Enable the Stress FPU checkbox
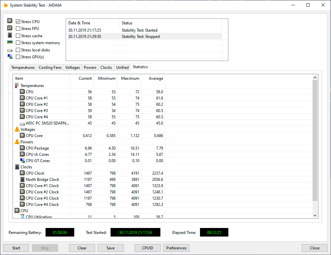The width and height of the screenshot is (331, 255). 18,28
